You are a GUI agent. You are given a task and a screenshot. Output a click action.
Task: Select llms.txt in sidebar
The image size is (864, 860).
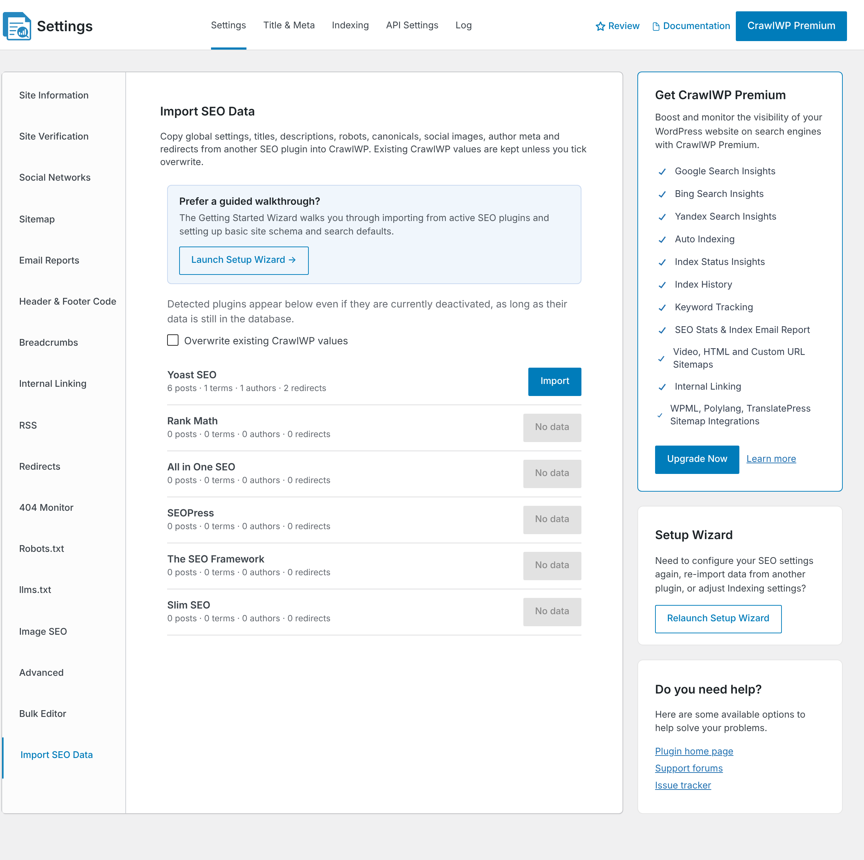[x=35, y=590]
